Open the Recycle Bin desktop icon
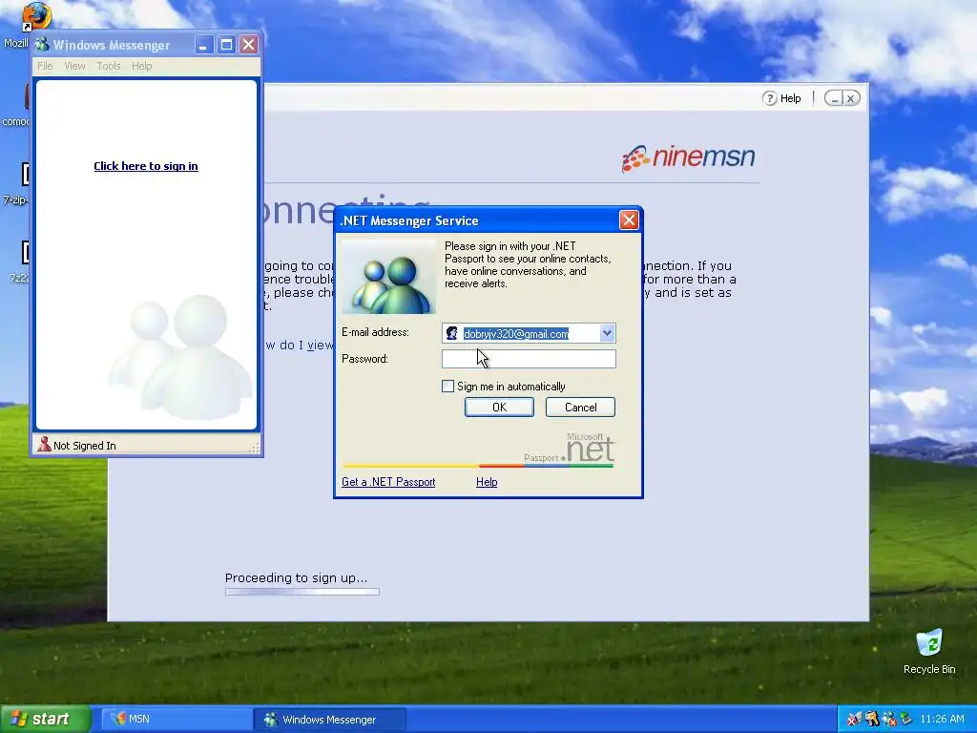The image size is (977, 733). point(929,642)
